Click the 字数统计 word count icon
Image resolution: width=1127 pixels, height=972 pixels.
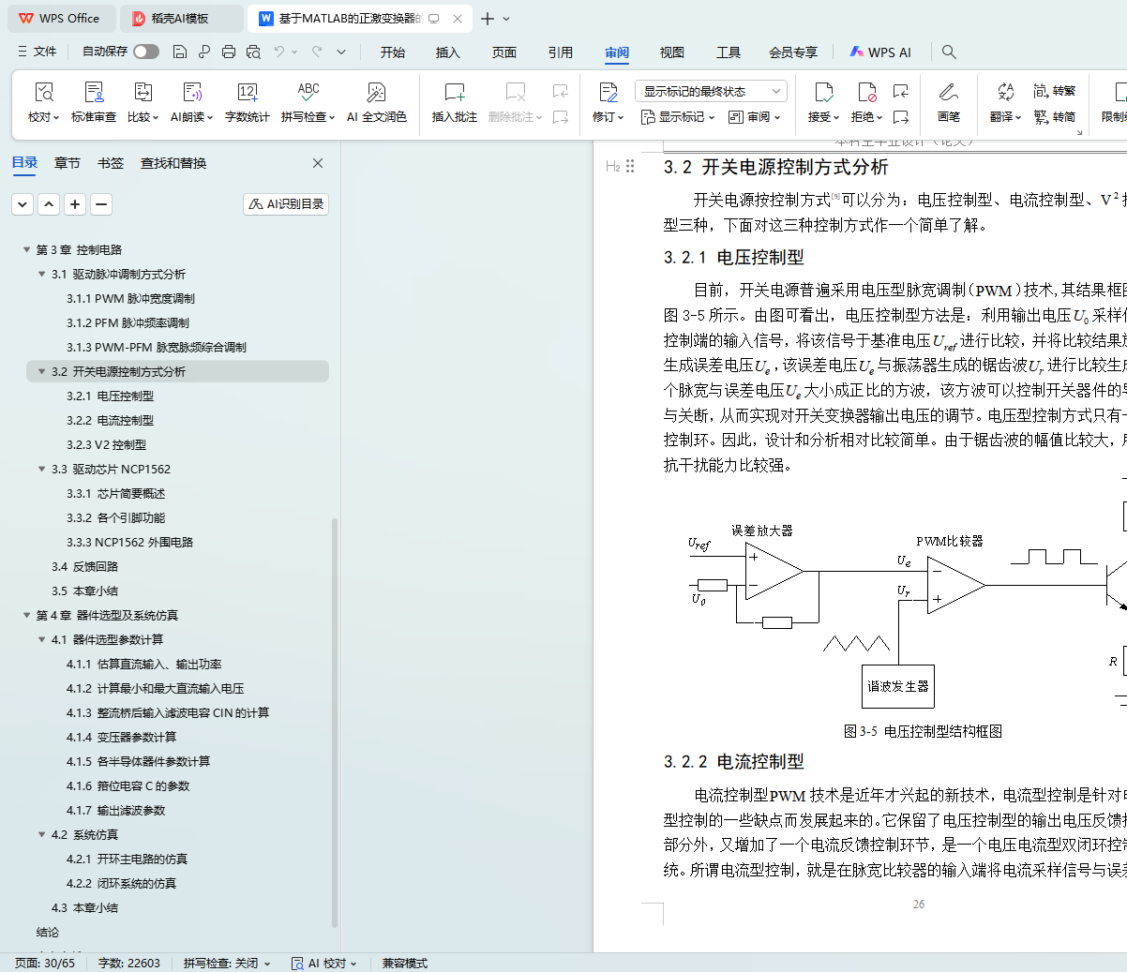pos(247,101)
